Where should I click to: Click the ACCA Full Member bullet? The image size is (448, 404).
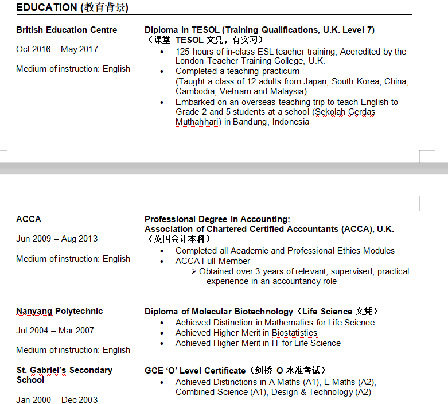tap(213, 261)
